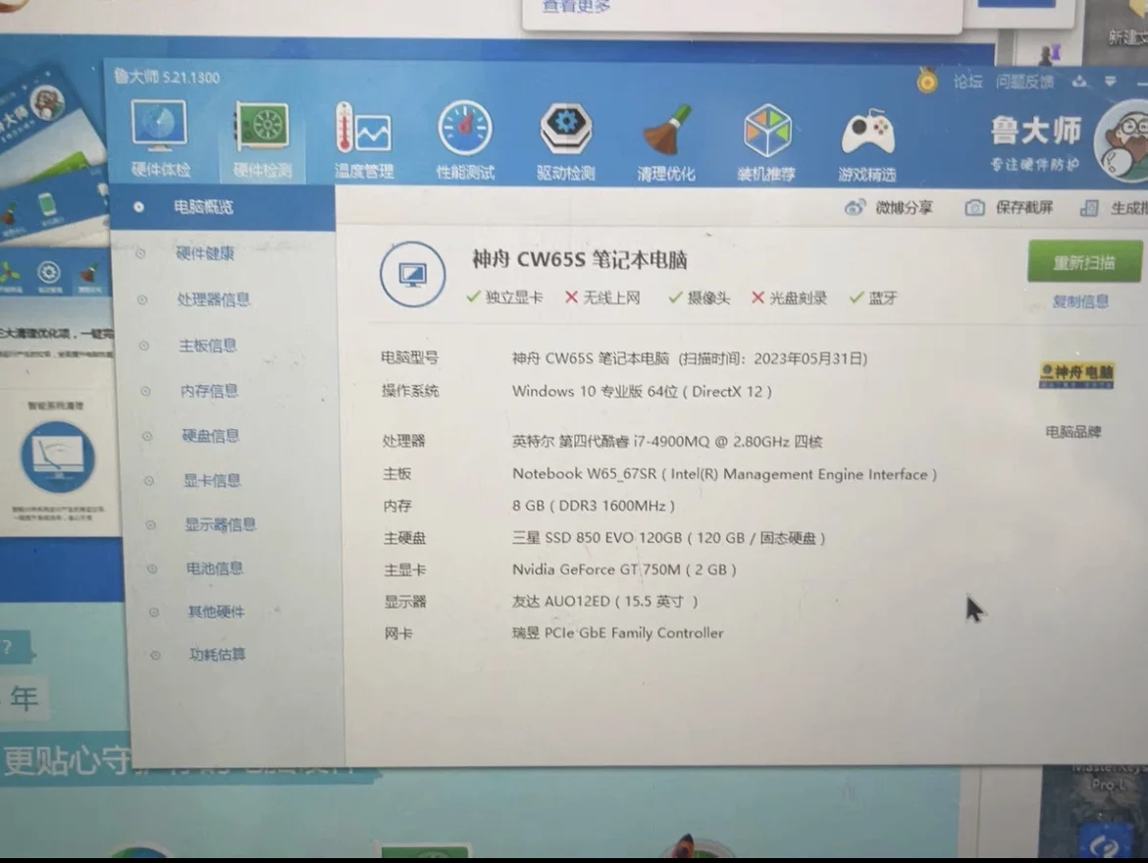The height and width of the screenshot is (863, 1148).
Task: Click the 无线上网 status indicator
Action: point(602,297)
